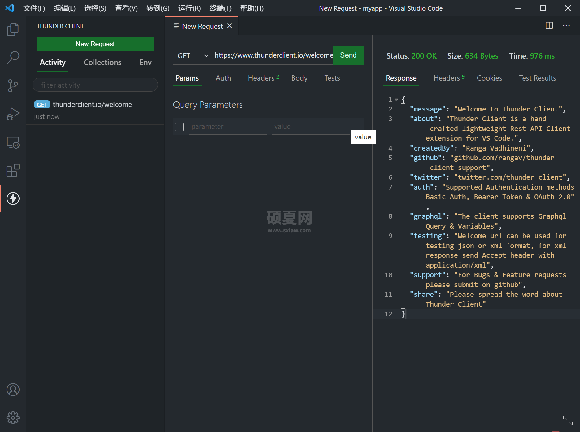
Task: Select the Response tab
Action: (401, 78)
